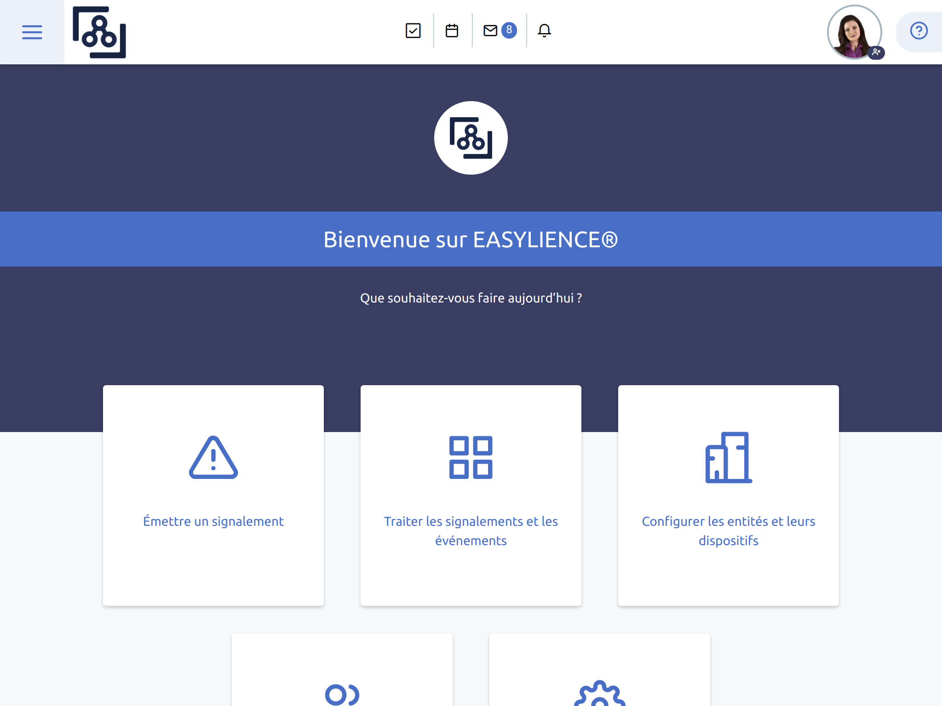The width and height of the screenshot is (942, 706).
Task: Check messages via the envelope icon showing 8
Action: click(490, 31)
